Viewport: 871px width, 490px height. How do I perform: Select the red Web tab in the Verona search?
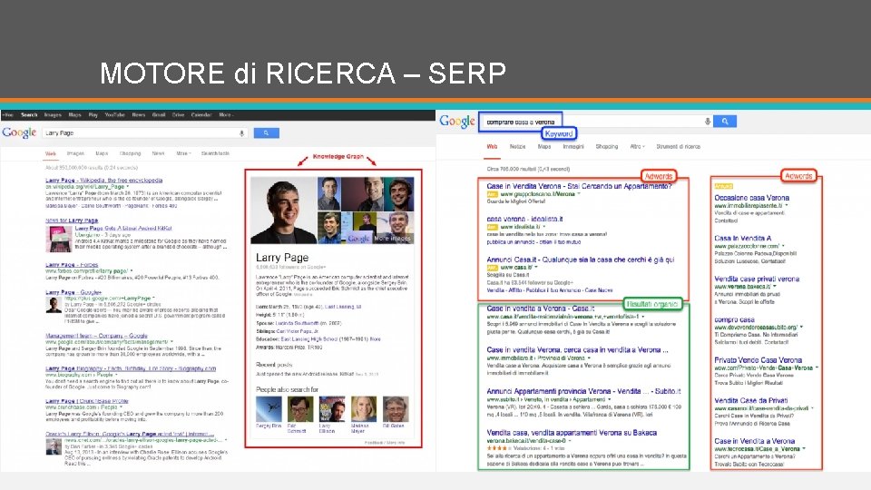tap(492, 147)
